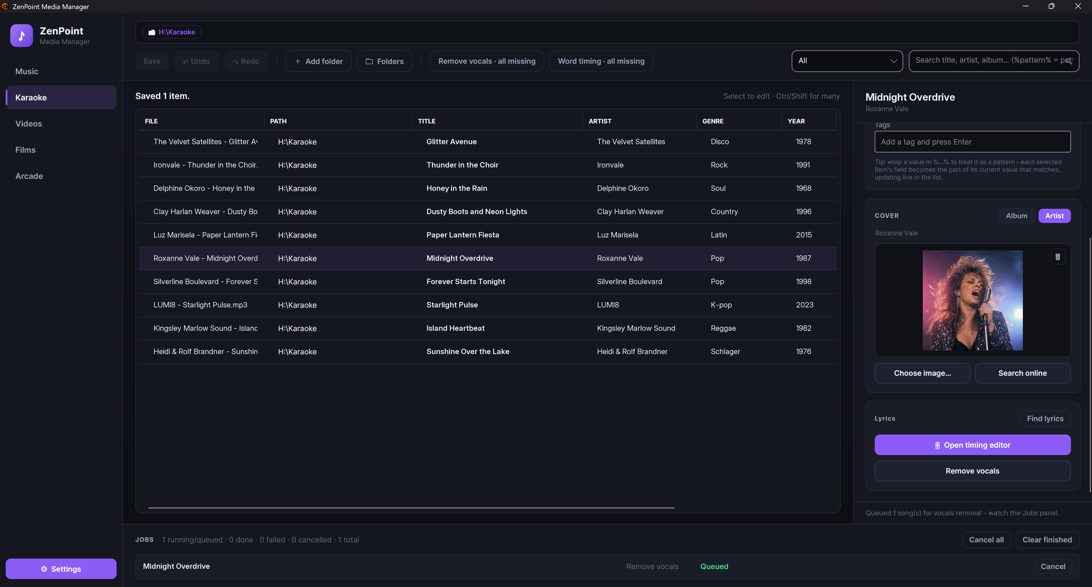Open the Folders button
1092x587 pixels.
(x=384, y=61)
